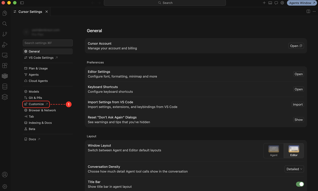Click the Import button for VS Code settings
The height and width of the screenshot is (191, 318).
click(298, 104)
